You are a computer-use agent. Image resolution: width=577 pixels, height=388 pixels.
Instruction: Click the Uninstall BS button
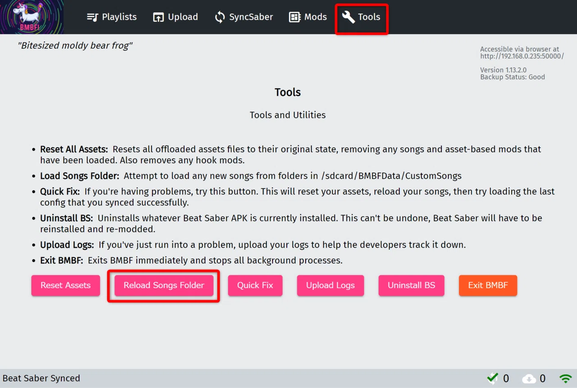(412, 285)
